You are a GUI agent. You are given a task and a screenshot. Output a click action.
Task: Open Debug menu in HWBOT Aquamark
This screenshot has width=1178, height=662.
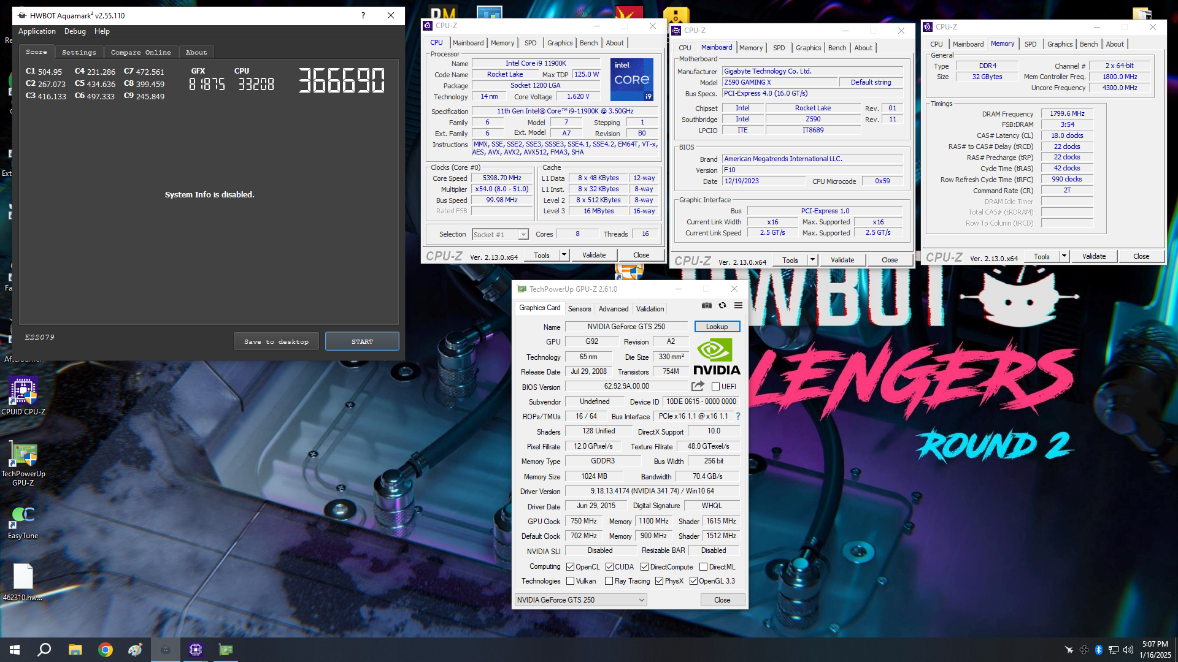(75, 31)
